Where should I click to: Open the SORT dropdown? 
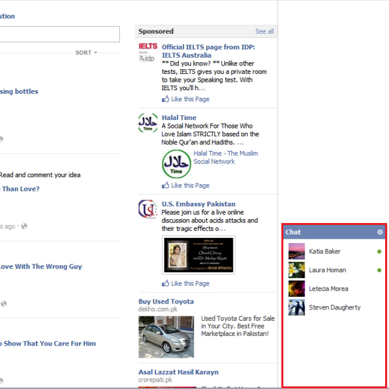point(86,53)
